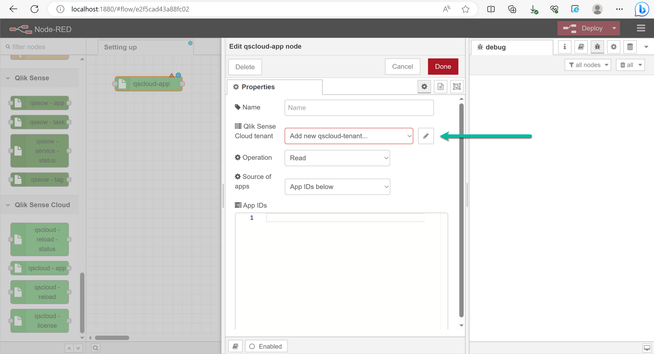Viewport: 654px width, 354px height.
Task: Show node description document icon tab
Action: 440,87
